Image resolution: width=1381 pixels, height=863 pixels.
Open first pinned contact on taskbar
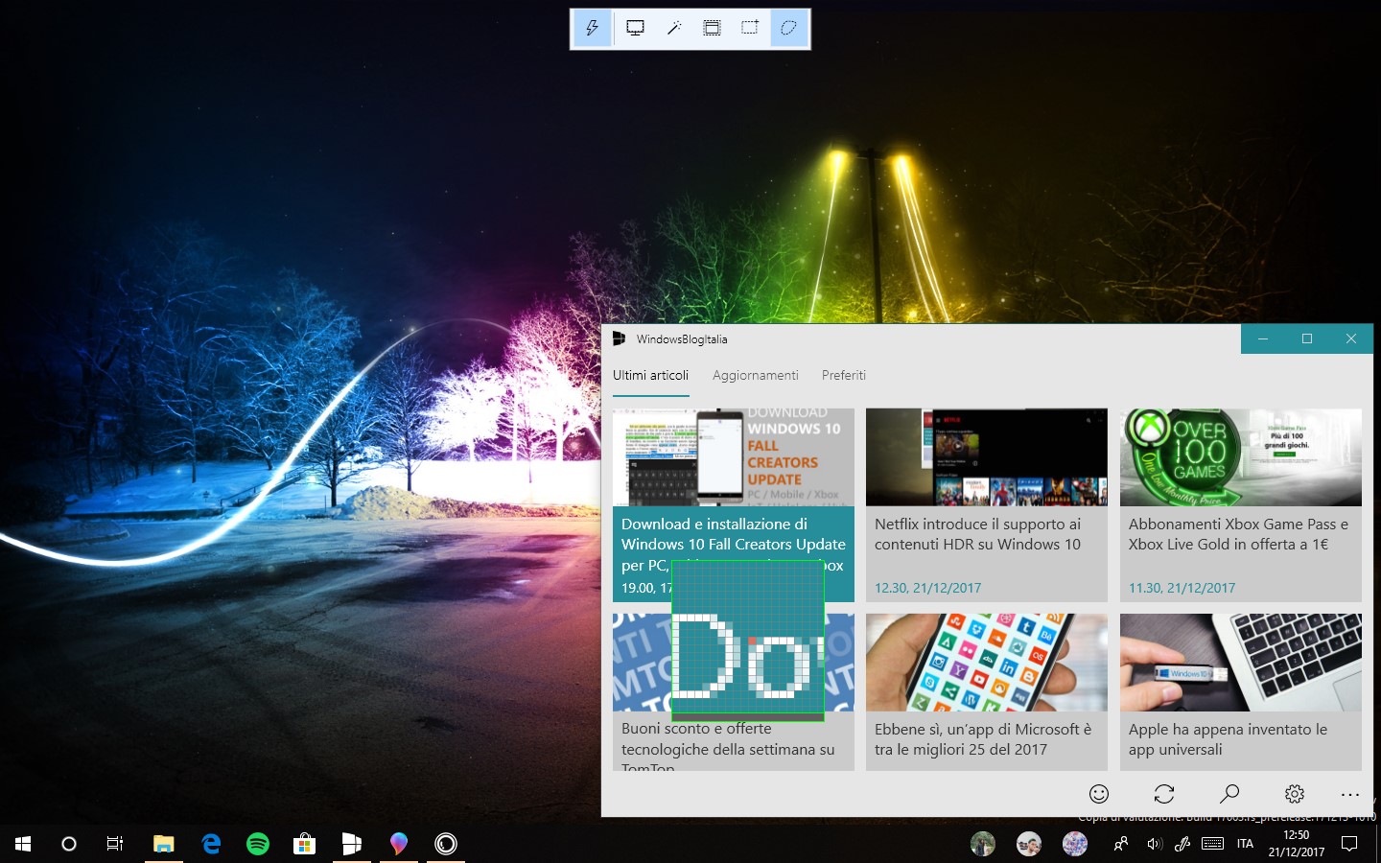pyautogui.click(x=983, y=844)
